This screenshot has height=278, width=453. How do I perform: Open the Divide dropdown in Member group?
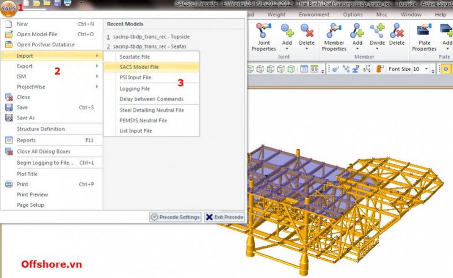(377, 37)
